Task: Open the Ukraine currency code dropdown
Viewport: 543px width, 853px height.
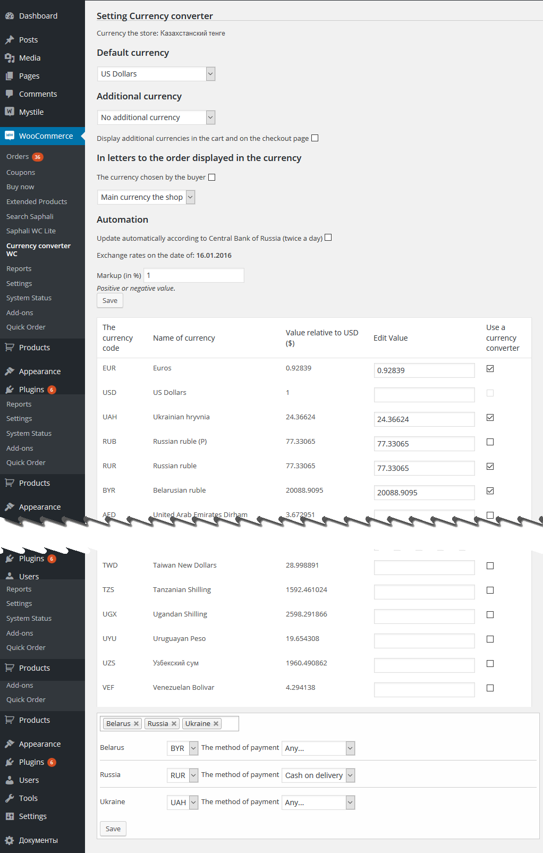Action: coord(182,803)
